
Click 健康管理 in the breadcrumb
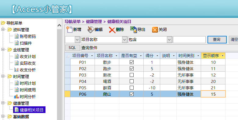94,22
